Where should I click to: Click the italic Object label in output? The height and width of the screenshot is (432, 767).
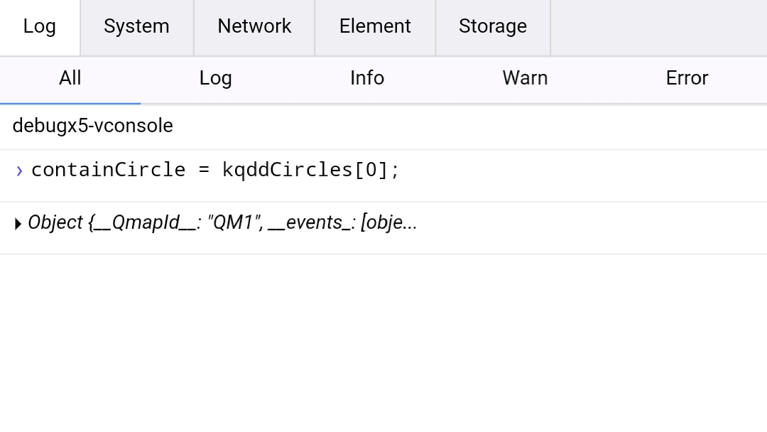tap(55, 222)
